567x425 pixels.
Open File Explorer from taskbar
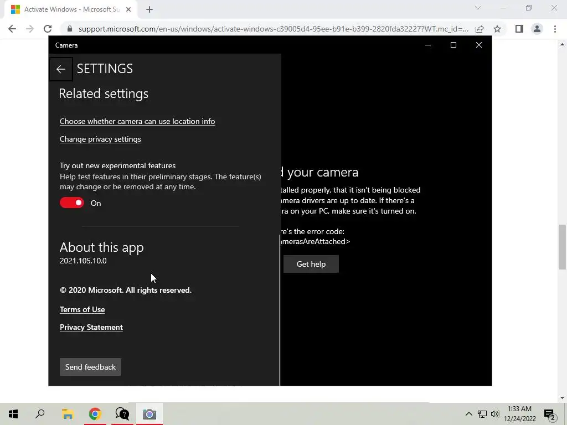tap(68, 414)
